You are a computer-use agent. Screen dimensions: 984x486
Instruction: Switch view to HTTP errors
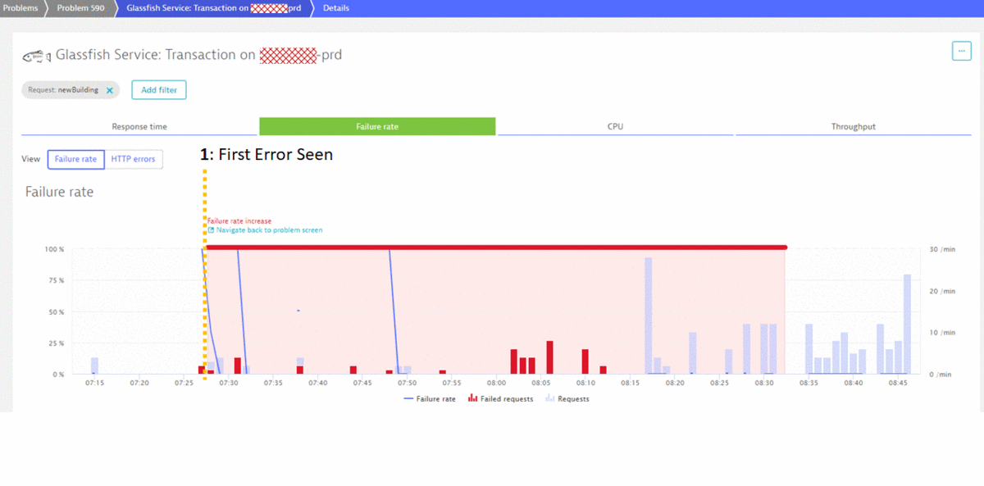[x=134, y=159]
